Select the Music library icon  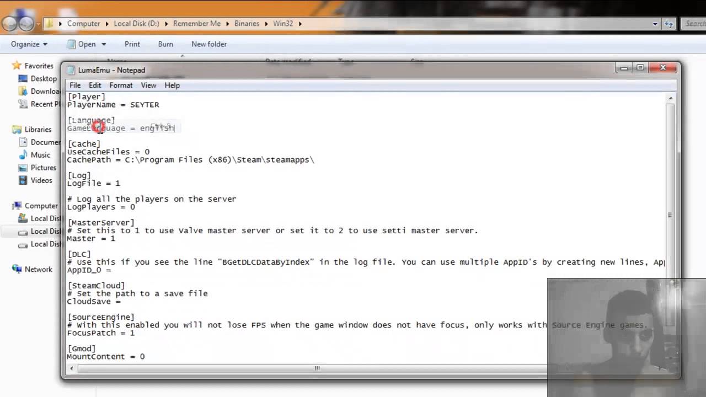23,155
